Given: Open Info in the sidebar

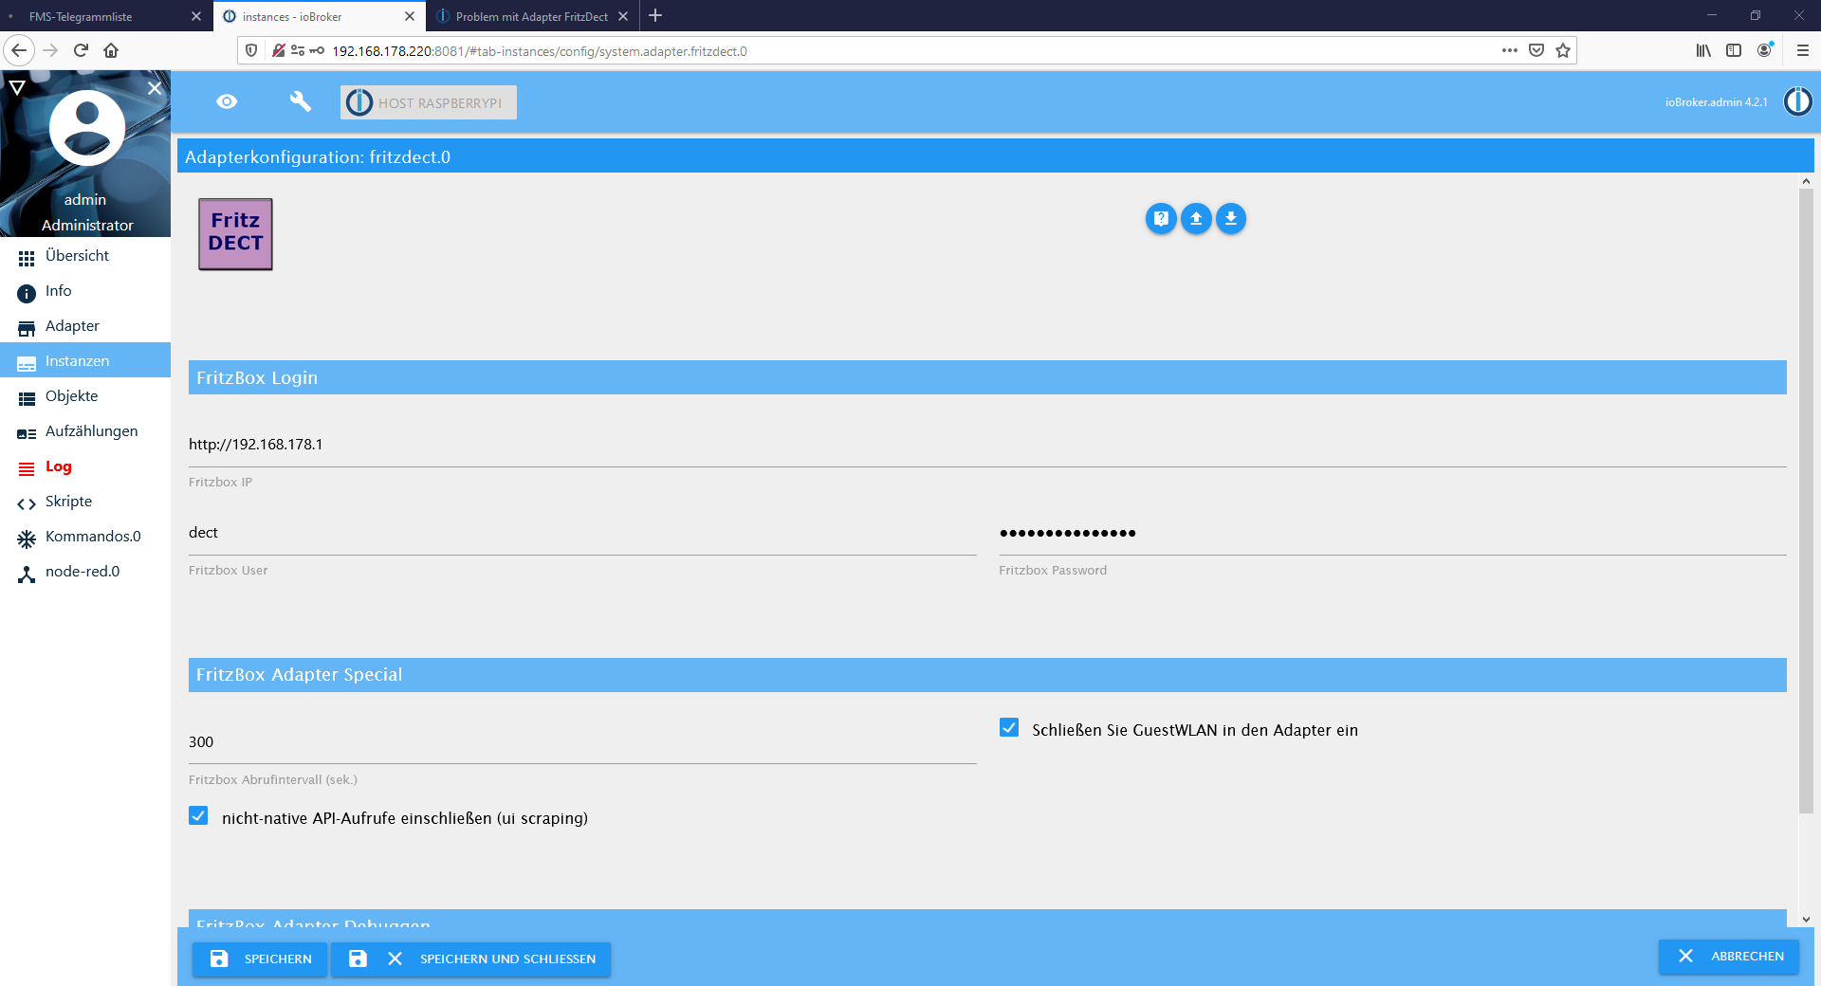Looking at the screenshot, I should pyautogui.click(x=85, y=291).
